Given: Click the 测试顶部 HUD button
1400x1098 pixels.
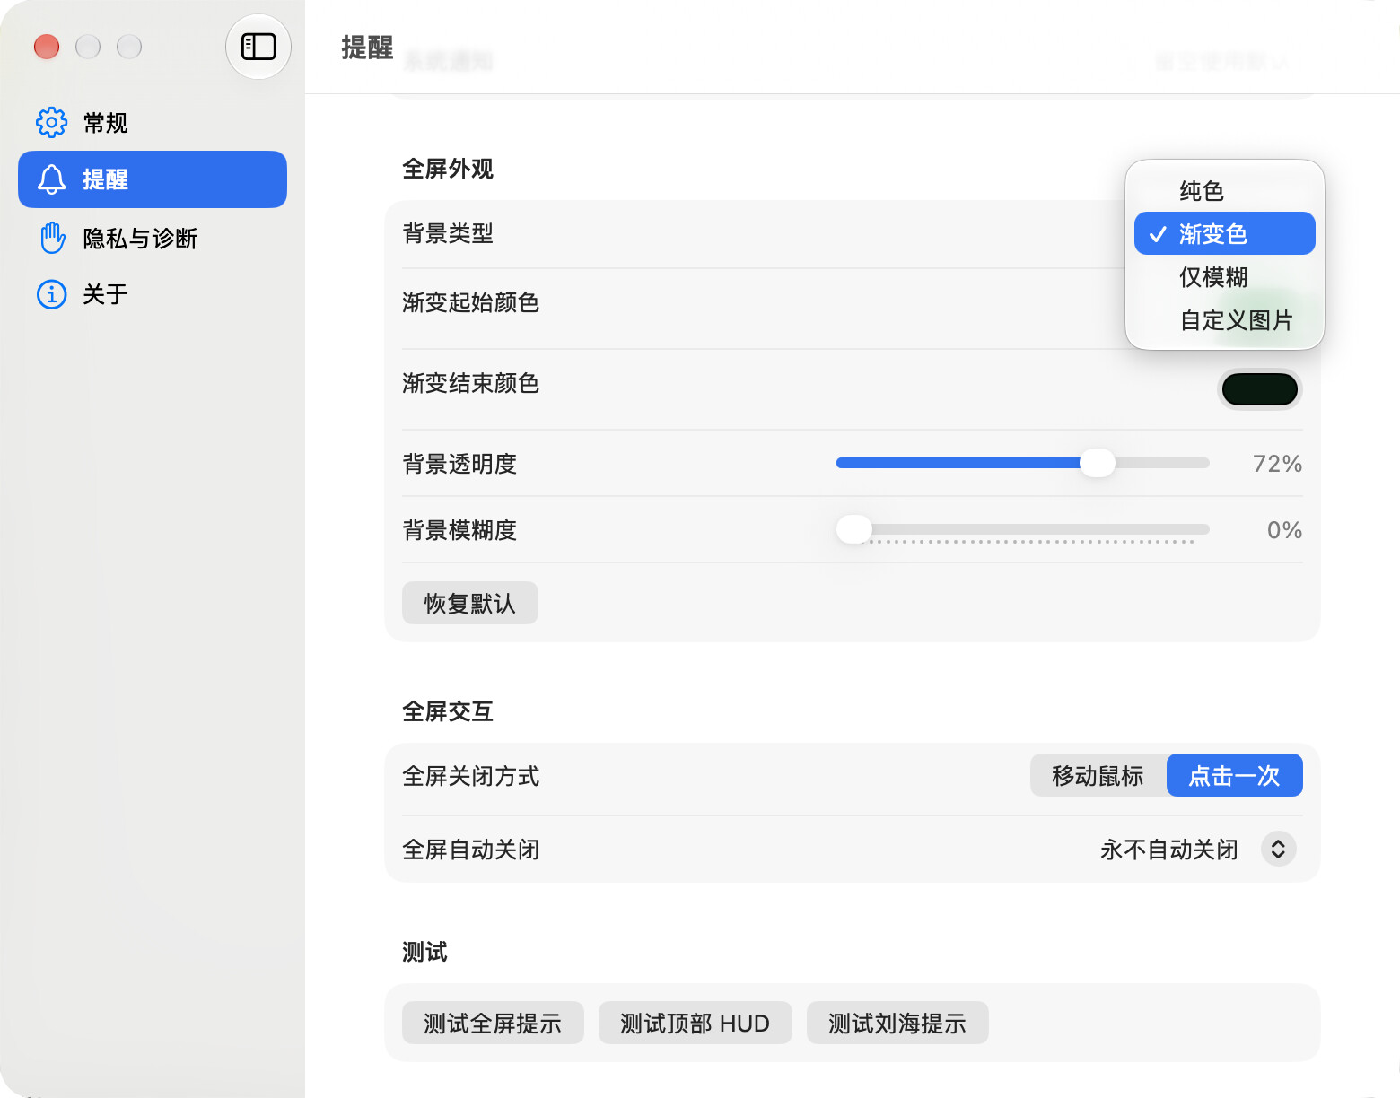Looking at the screenshot, I should coord(696,1023).
